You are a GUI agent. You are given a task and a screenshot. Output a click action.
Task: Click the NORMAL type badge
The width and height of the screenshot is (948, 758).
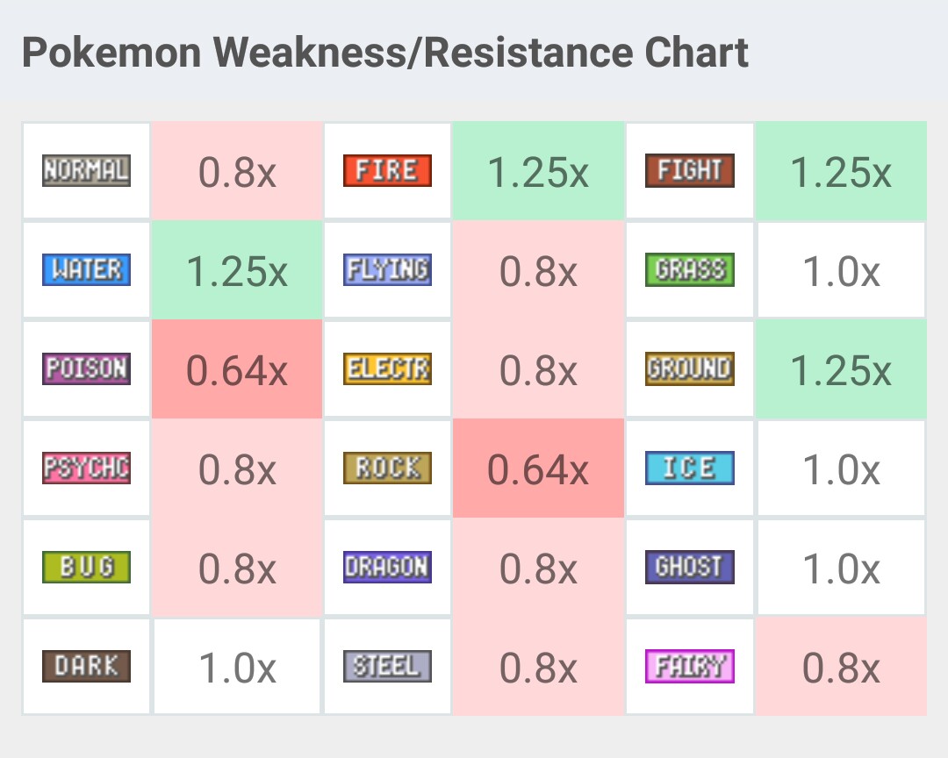[86, 170]
